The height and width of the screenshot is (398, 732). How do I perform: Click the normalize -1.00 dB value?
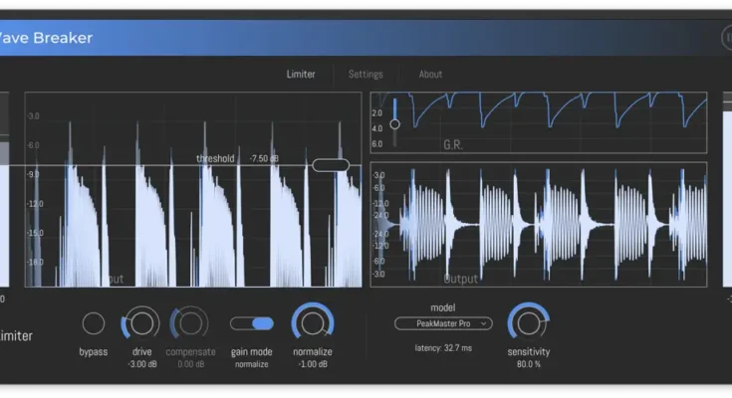[x=313, y=364]
